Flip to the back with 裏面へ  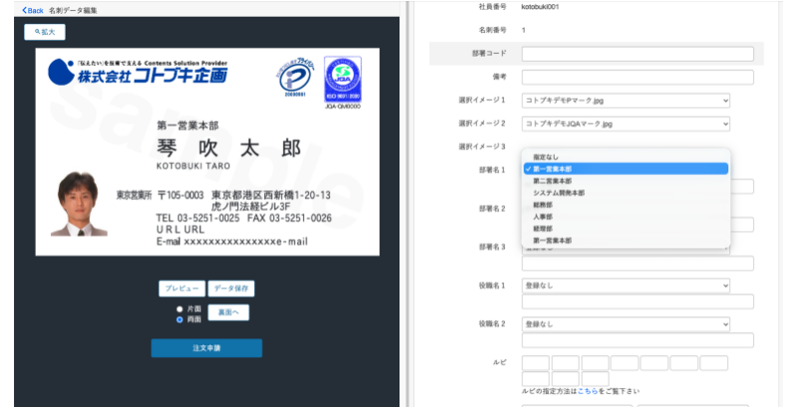click(x=229, y=312)
